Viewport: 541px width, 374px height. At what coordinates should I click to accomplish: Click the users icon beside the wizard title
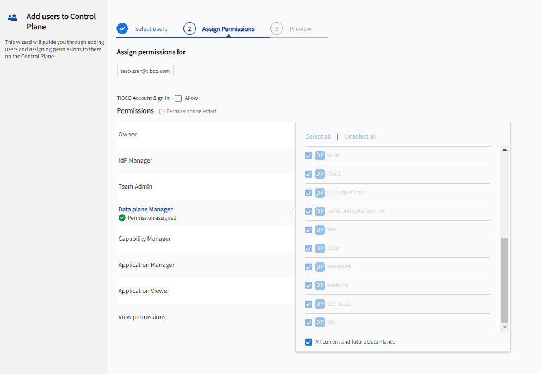point(13,17)
